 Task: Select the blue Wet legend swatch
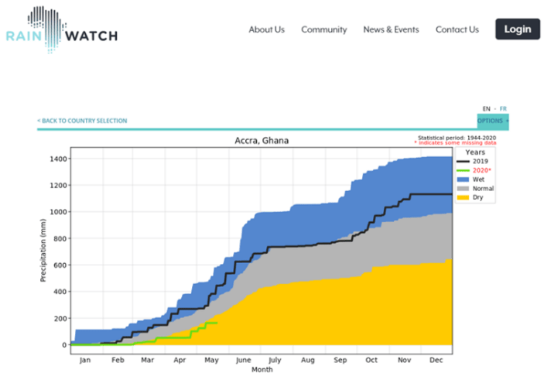463,180
